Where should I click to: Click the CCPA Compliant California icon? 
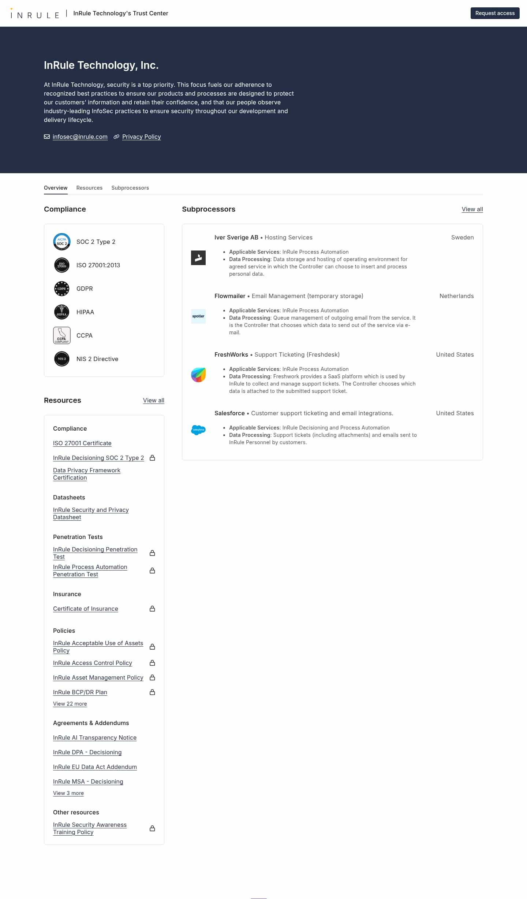(x=62, y=335)
